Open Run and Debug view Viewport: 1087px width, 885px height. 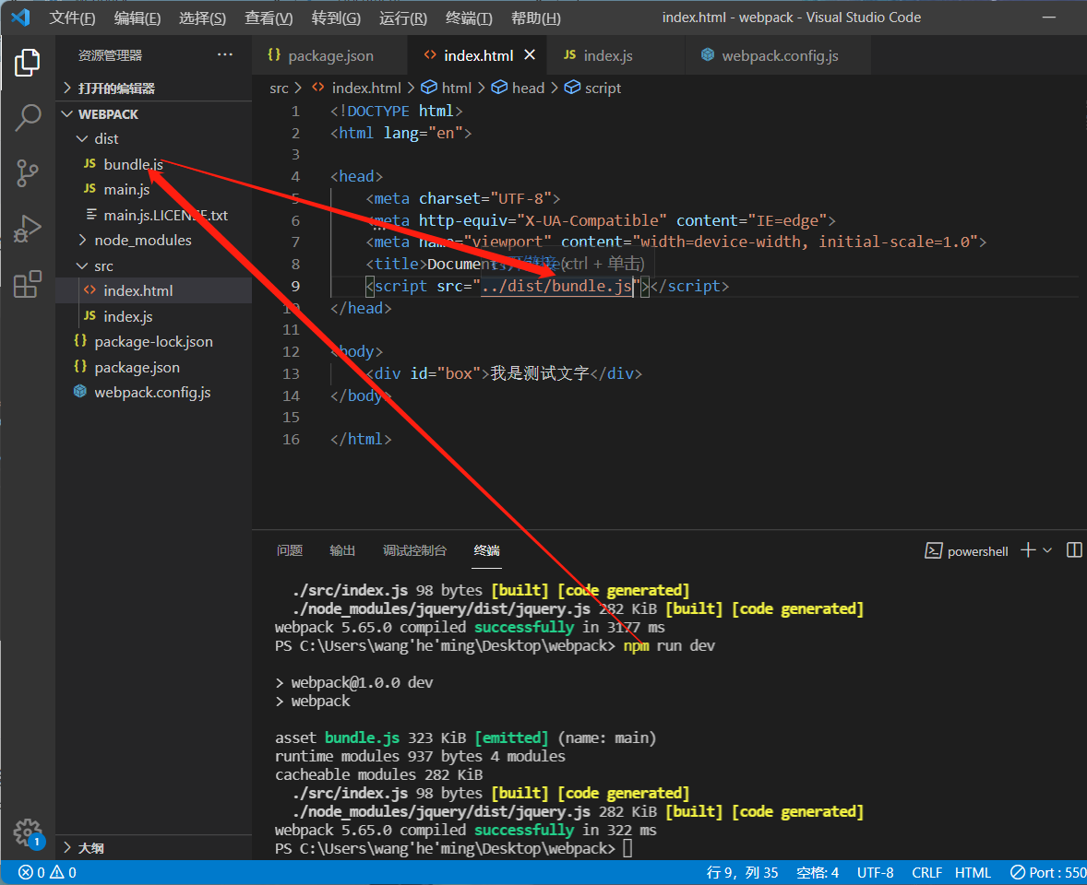tap(27, 229)
